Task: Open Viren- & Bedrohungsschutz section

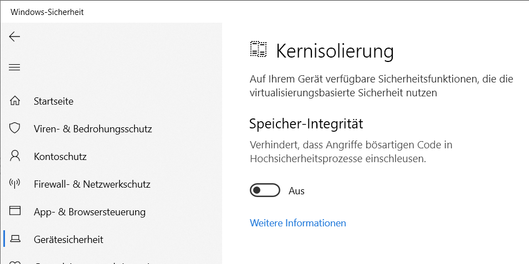Action: 93,129
